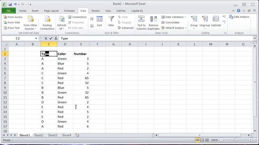Select column D header
Screen dimensions: 259x145
(65, 44)
